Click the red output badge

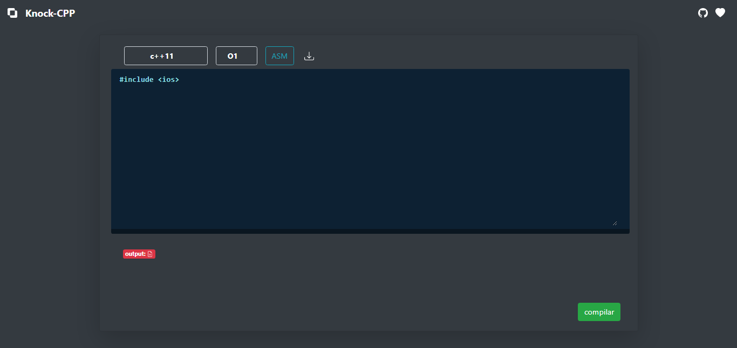click(139, 254)
